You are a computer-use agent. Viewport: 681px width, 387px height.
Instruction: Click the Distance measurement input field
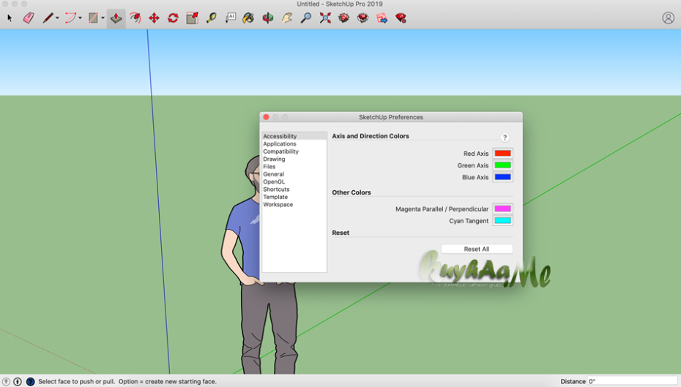tap(633, 381)
